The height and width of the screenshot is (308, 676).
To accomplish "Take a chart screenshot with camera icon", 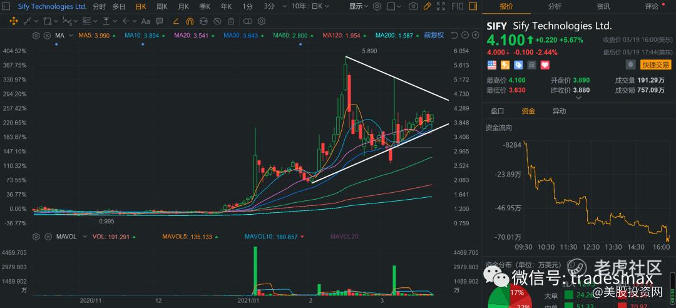I will coord(413,6).
